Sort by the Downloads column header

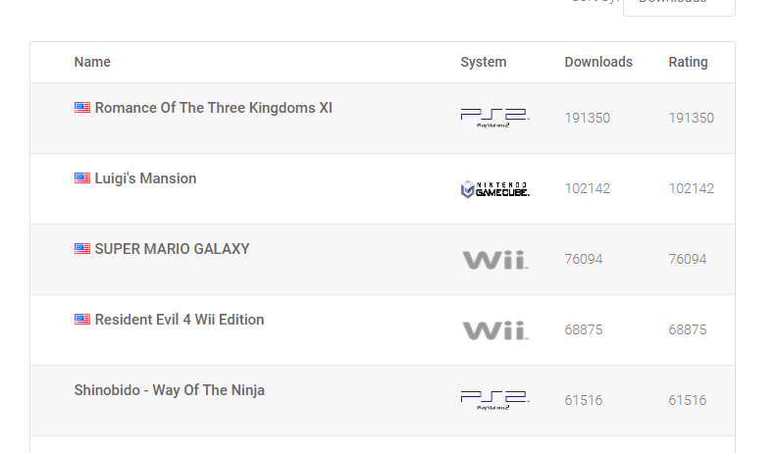click(x=598, y=62)
